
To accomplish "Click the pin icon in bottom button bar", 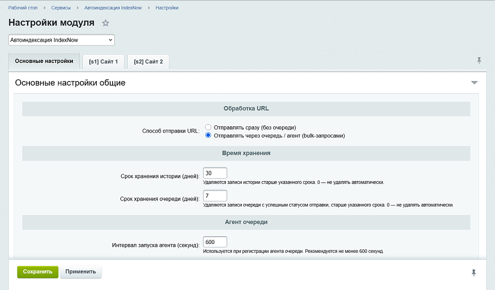I will click(474, 273).
